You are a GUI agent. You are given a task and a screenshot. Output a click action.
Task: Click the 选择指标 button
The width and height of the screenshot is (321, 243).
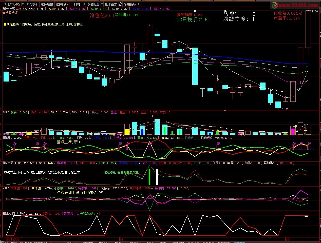coord(62,4)
